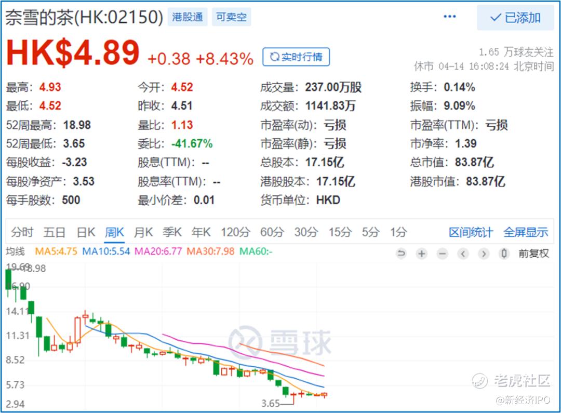
Task: Zoom out chart with minus icon
Action: click(x=443, y=254)
